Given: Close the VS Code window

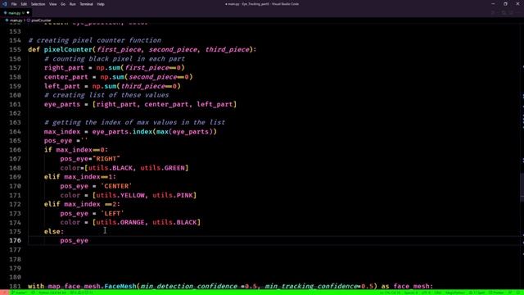Looking at the screenshot, I should point(517,4).
